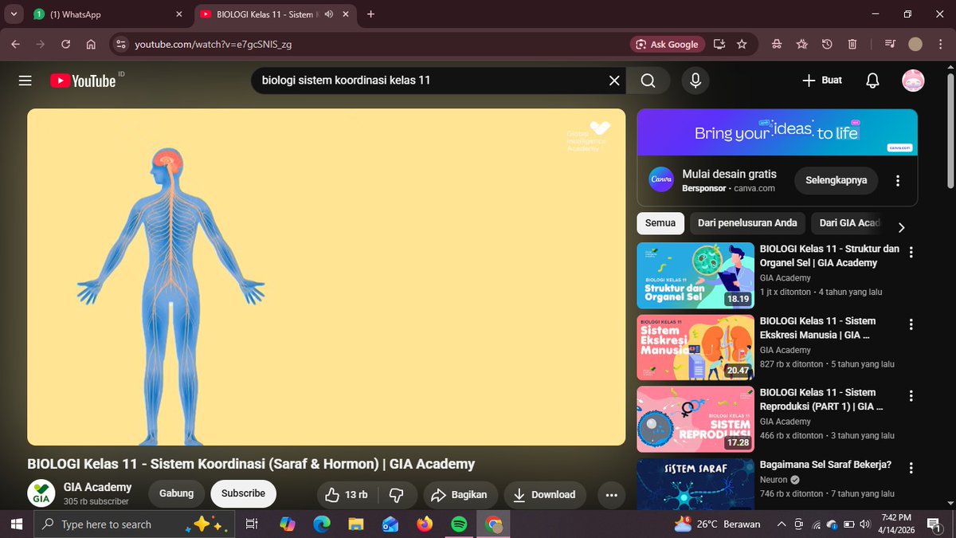The image size is (956, 538).
Task: Open Struktur dan Organel Sel thumbnail
Action: point(695,276)
